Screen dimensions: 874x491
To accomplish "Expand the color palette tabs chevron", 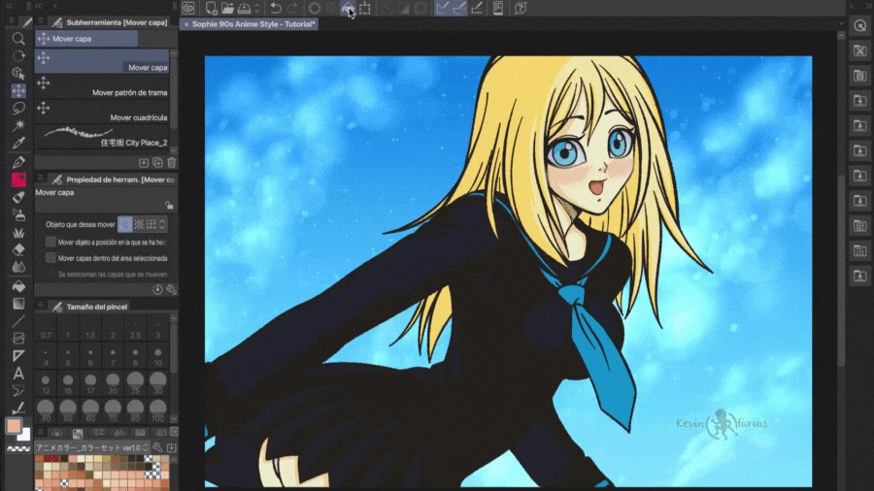I will 175,432.
